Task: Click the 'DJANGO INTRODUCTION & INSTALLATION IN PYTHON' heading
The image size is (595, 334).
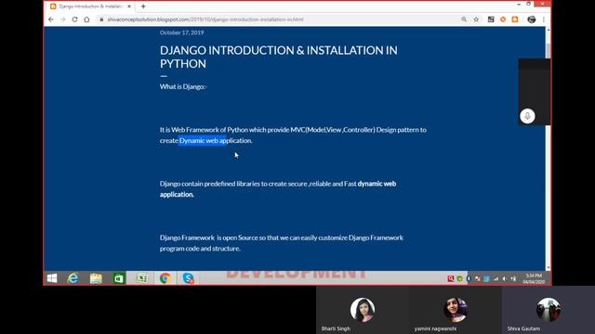Action: (x=279, y=57)
